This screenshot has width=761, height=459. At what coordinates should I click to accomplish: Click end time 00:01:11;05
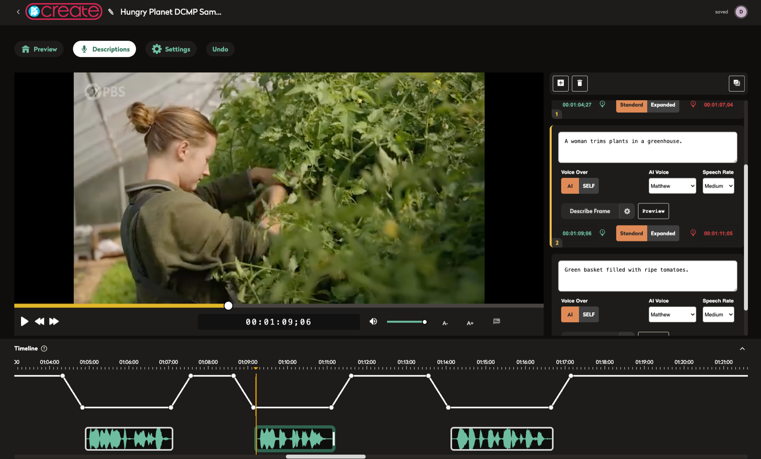click(x=718, y=234)
